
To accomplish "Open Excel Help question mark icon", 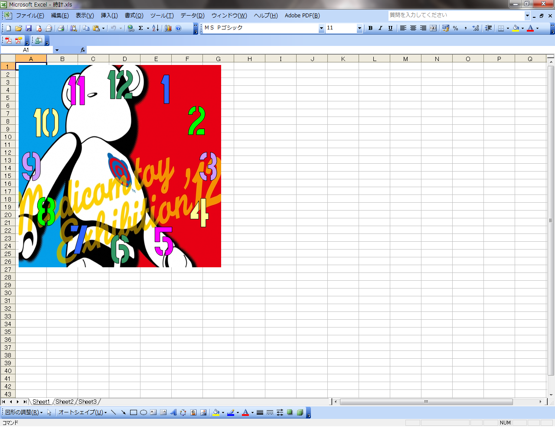I will [x=178, y=28].
